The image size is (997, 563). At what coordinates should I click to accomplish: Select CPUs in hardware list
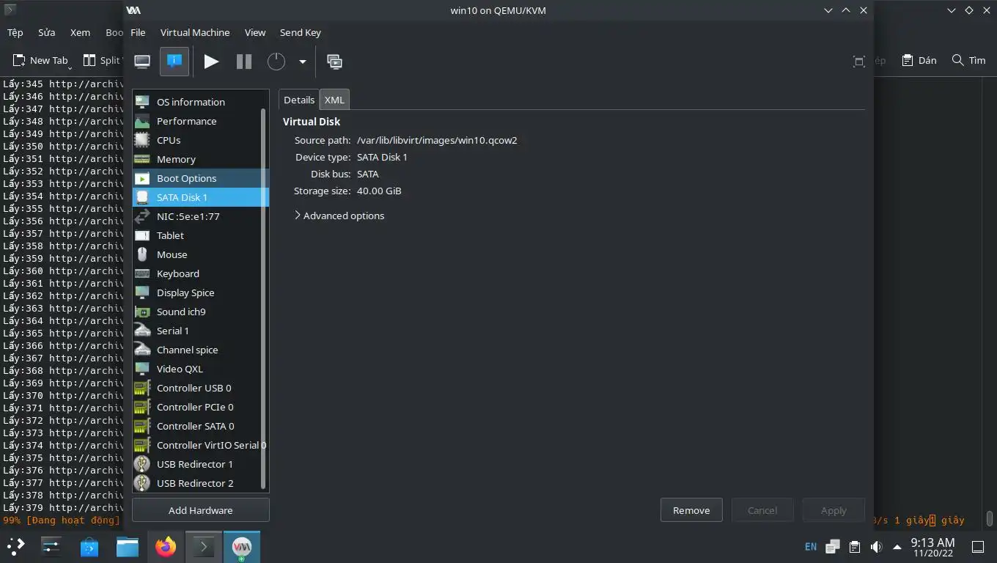(x=200, y=140)
